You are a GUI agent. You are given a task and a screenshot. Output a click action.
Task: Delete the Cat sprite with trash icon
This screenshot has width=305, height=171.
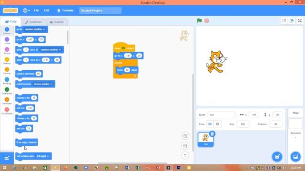pyautogui.click(x=212, y=134)
